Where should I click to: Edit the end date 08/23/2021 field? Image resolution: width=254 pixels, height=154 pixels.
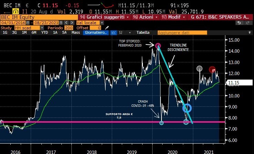pos(46,23)
